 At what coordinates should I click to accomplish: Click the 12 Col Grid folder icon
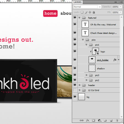[x=84, y=90]
